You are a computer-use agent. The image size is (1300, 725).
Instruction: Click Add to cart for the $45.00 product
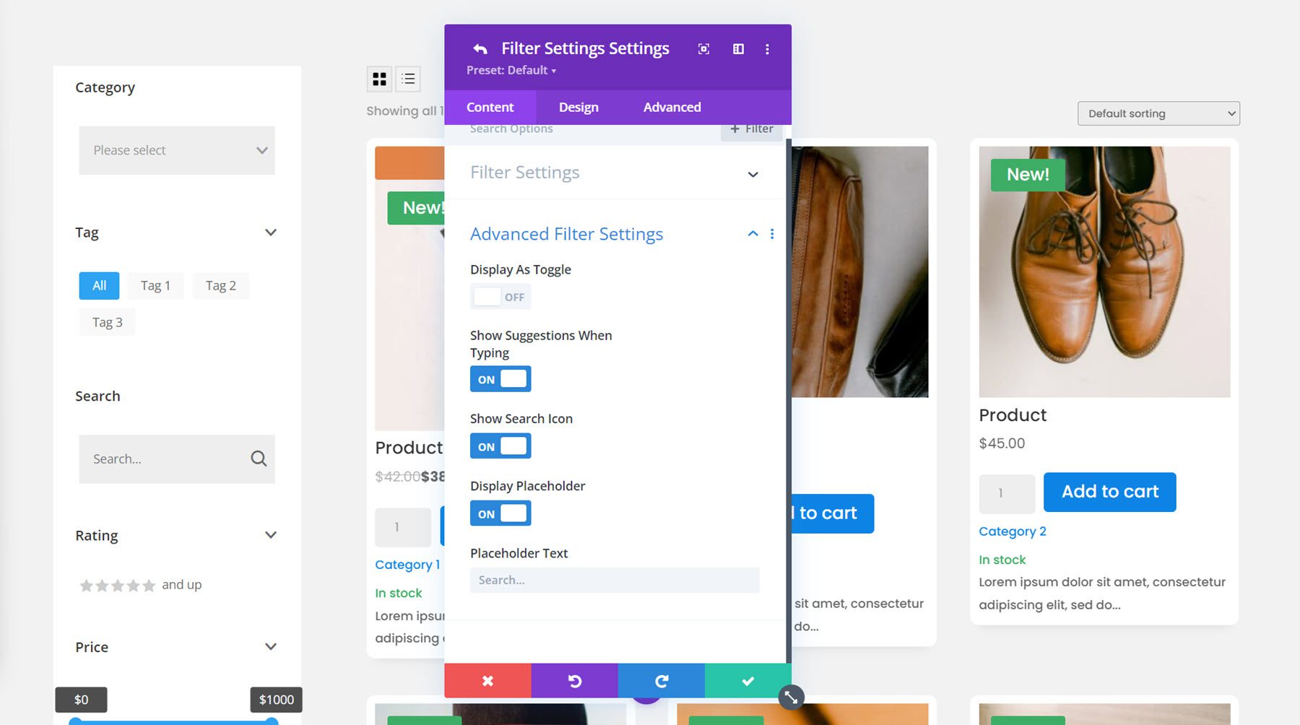click(1109, 492)
